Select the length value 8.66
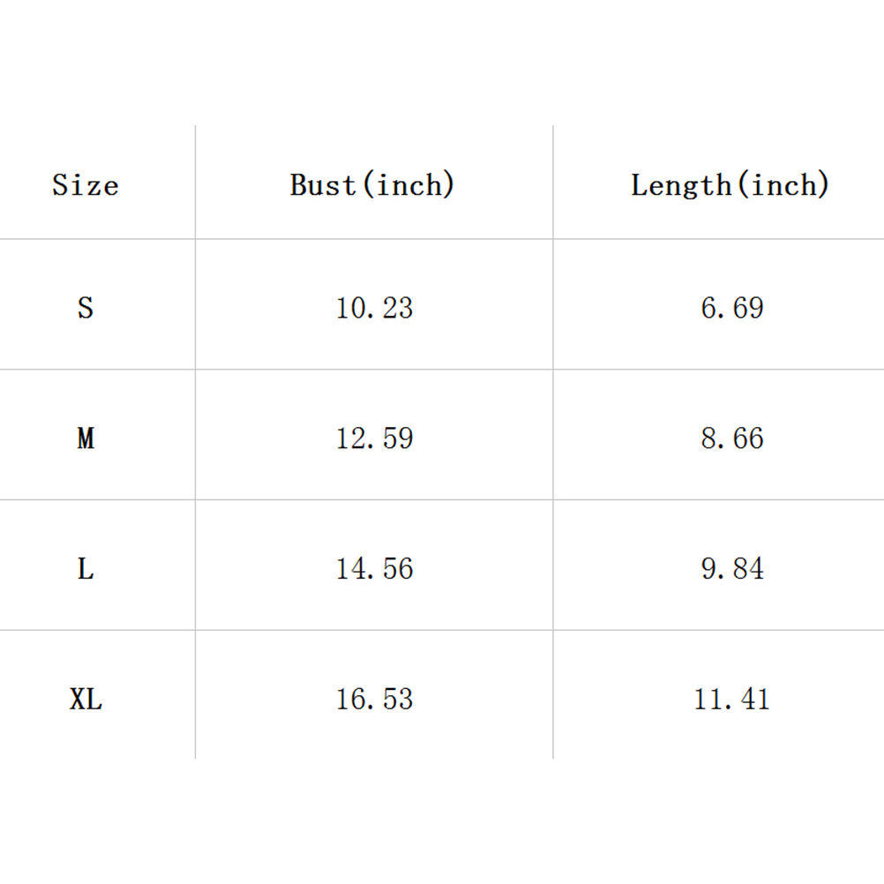The height and width of the screenshot is (884, 884). coord(731,438)
